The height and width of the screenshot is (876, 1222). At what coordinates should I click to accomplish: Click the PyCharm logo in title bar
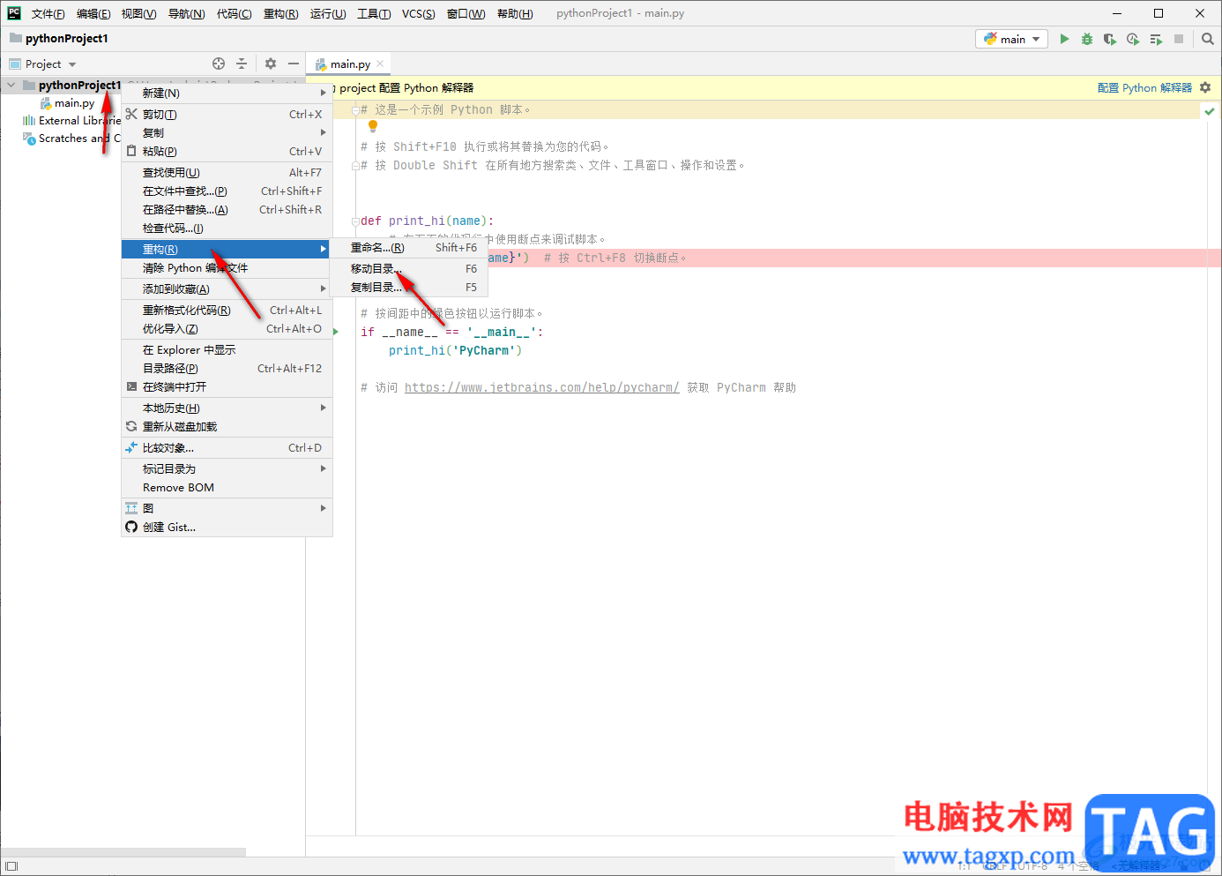14,13
